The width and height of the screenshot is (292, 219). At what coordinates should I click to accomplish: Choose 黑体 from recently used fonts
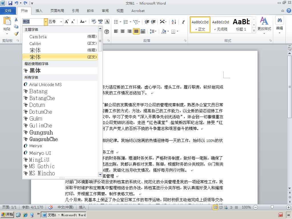[60, 71]
